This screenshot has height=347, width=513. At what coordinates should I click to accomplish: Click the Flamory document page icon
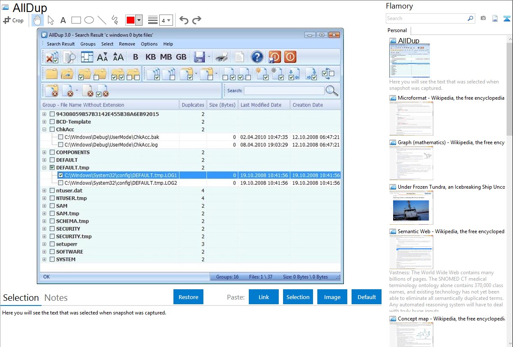(495, 18)
